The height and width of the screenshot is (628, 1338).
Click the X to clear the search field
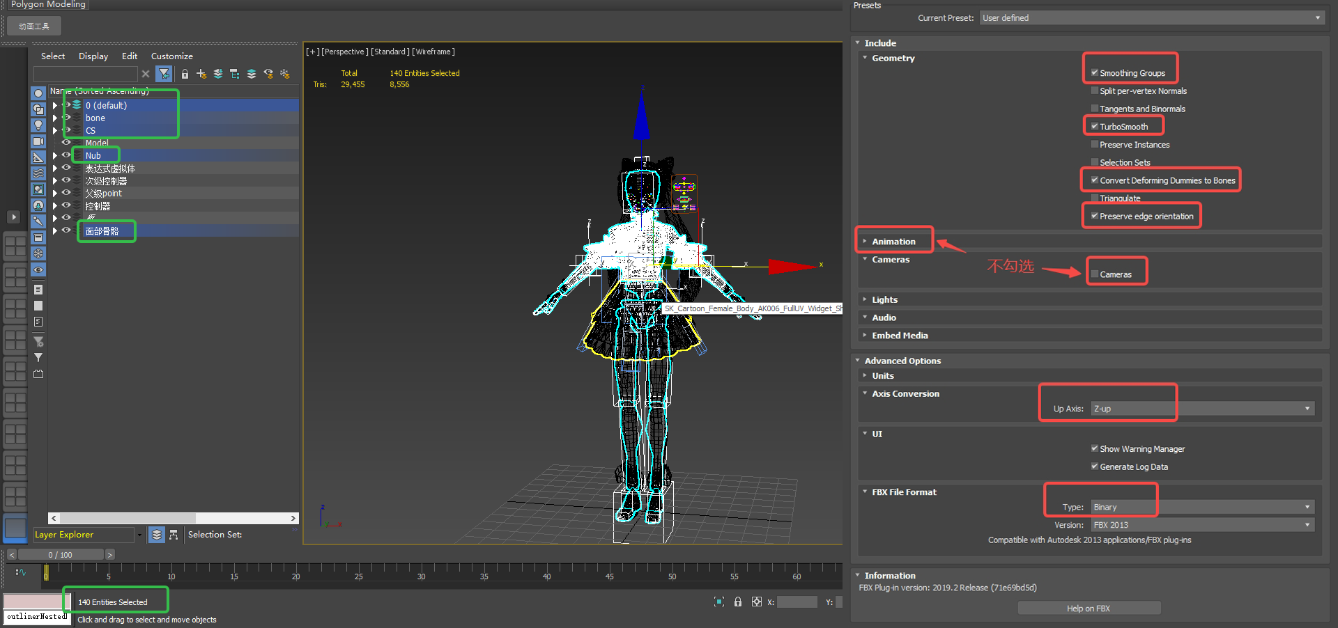(146, 74)
